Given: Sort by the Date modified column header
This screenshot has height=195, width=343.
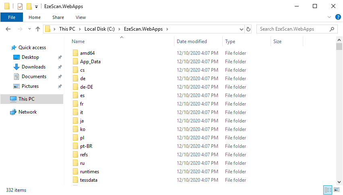Looking at the screenshot, I should point(192,41).
